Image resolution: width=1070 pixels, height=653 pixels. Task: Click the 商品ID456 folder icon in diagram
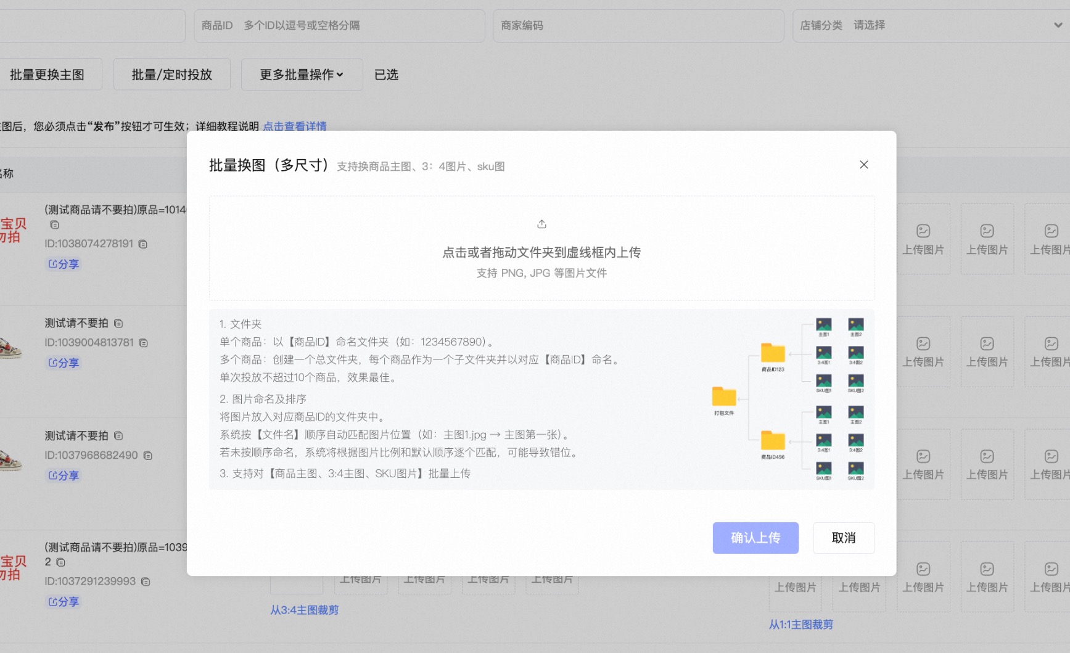pos(772,440)
